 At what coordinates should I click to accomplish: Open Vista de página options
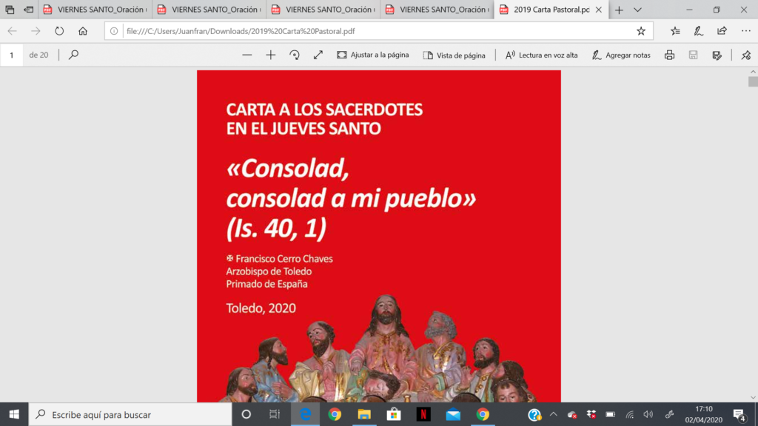coord(454,55)
